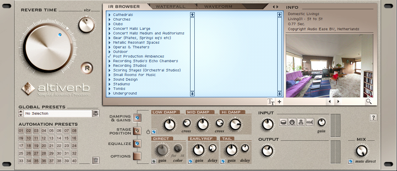Click the text size TT icon

pos(271,102)
